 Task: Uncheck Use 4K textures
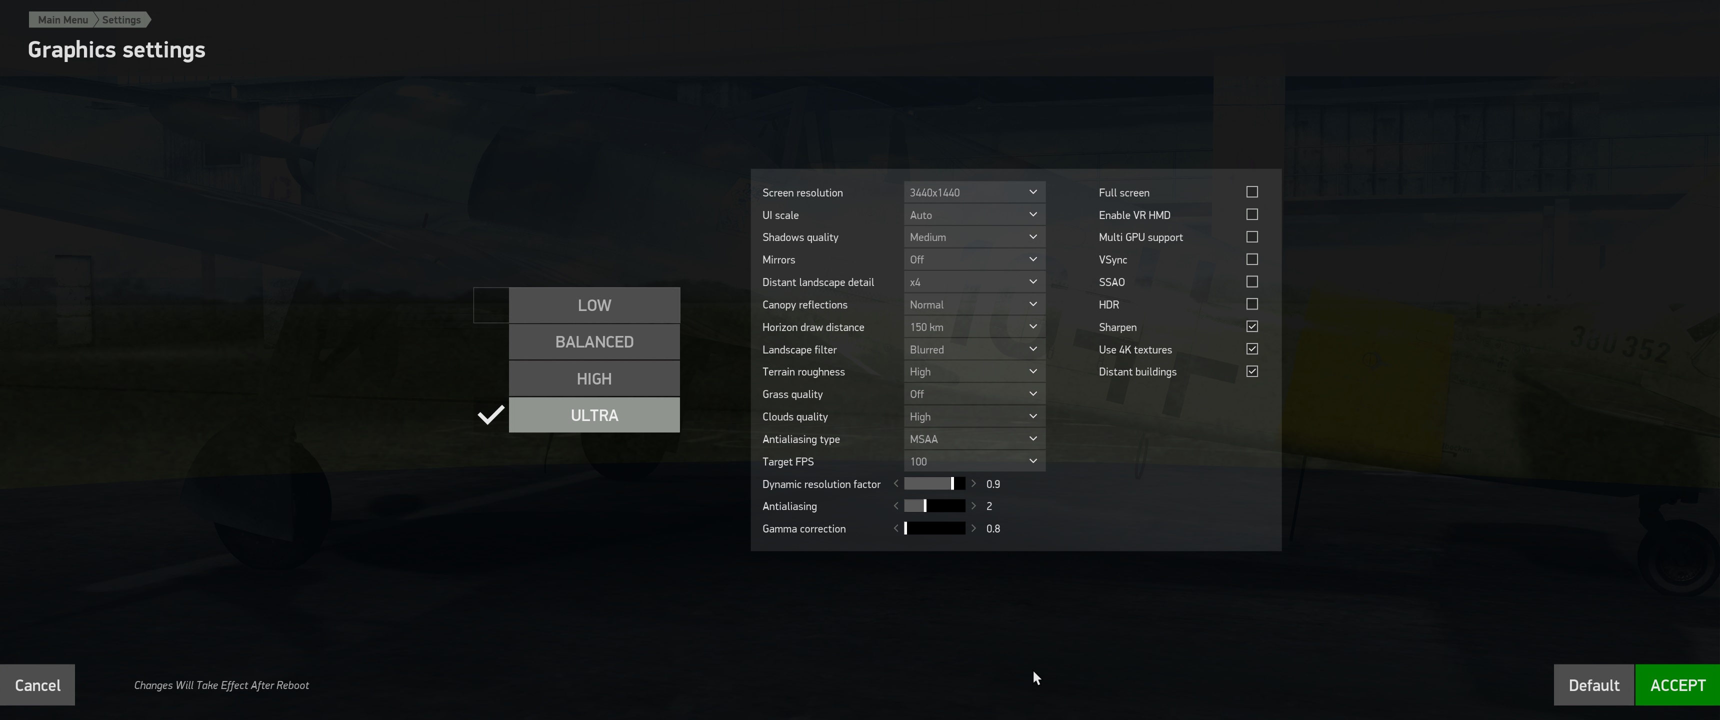point(1252,348)
